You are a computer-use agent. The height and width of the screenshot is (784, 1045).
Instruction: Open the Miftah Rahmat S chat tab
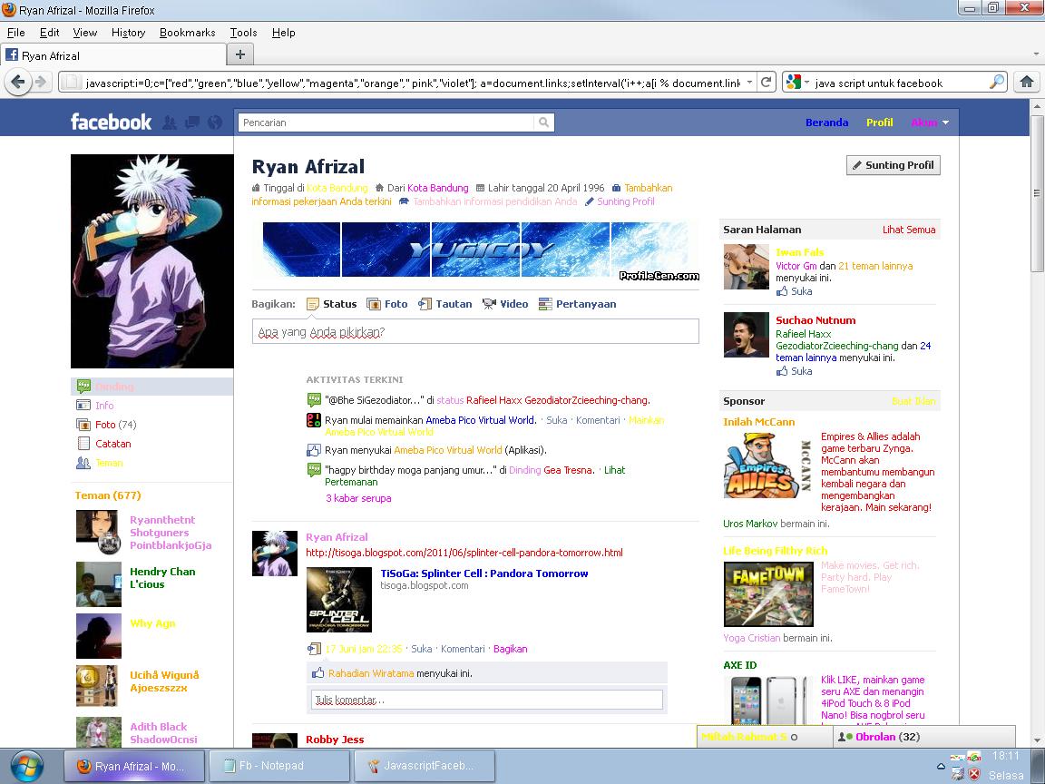click(x=765, y=737)
